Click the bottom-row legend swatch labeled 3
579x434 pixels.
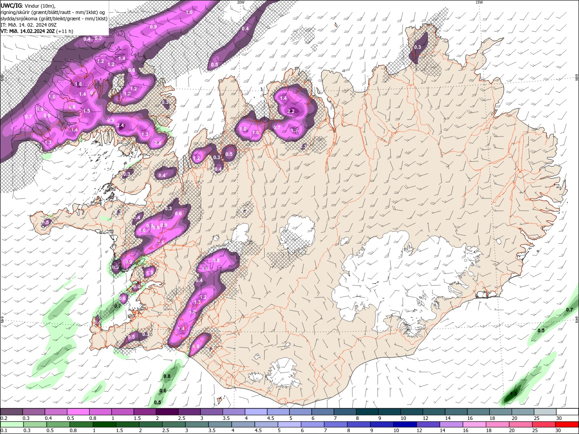pyautogui.click(x=197, y=425)
